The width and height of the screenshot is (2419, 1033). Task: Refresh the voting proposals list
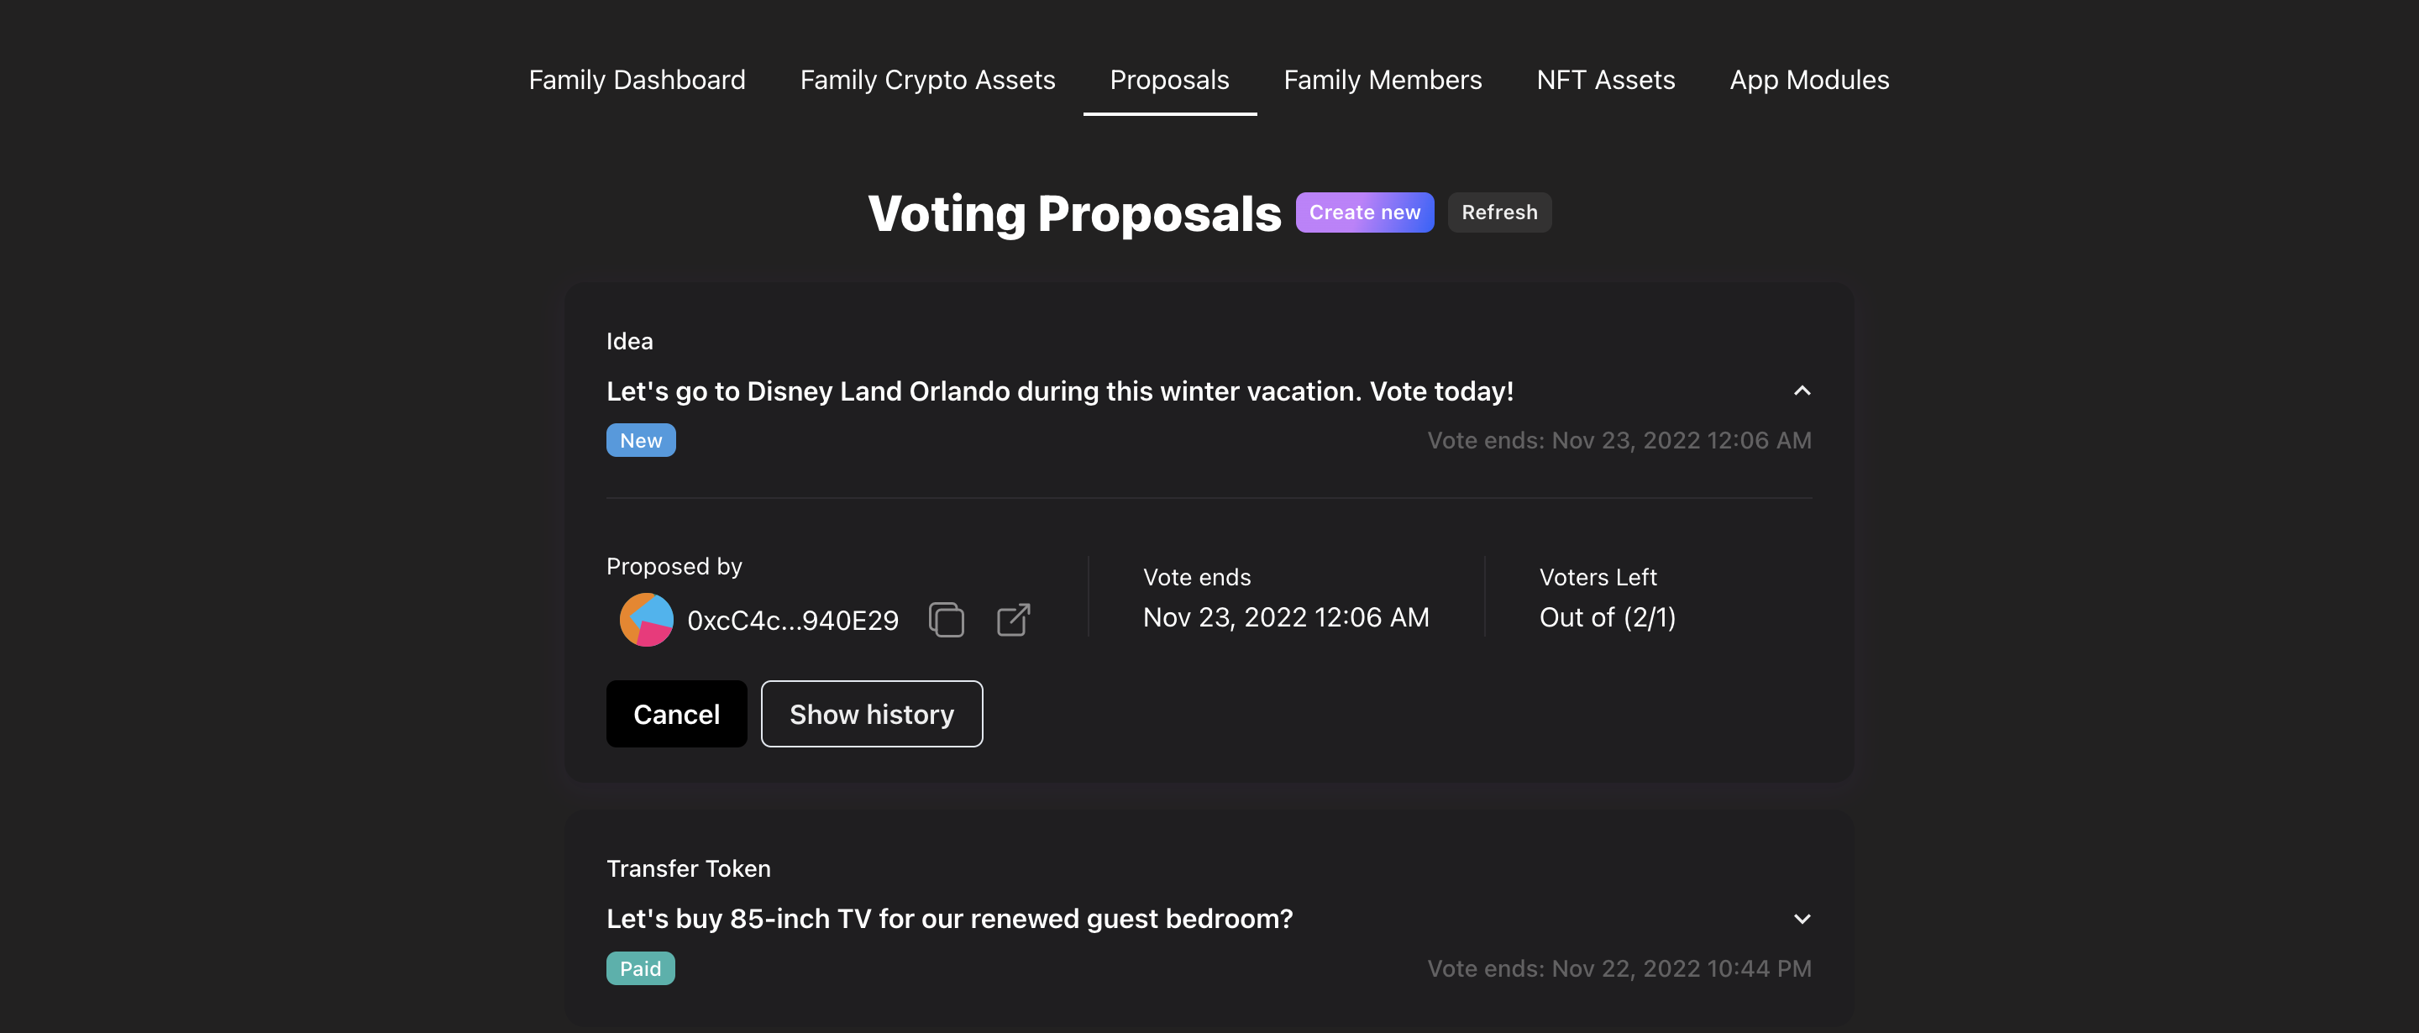1498,212
